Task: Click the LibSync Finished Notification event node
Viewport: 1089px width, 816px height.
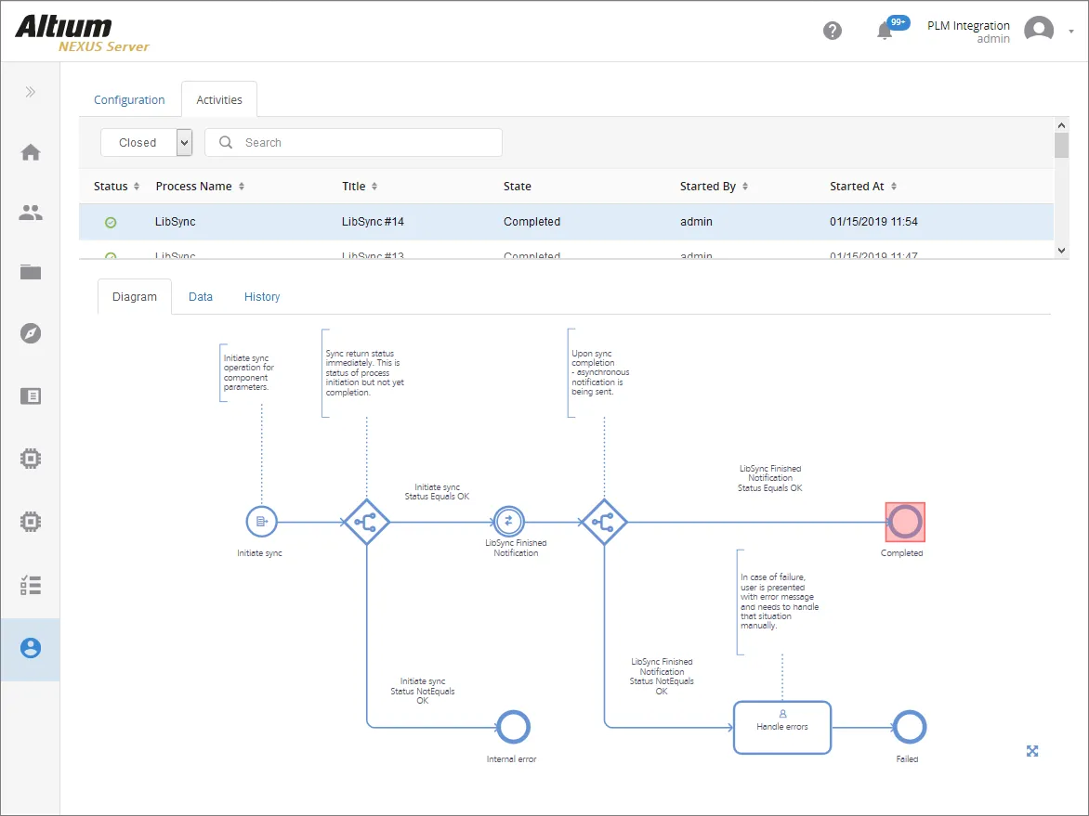Action: 508,521
